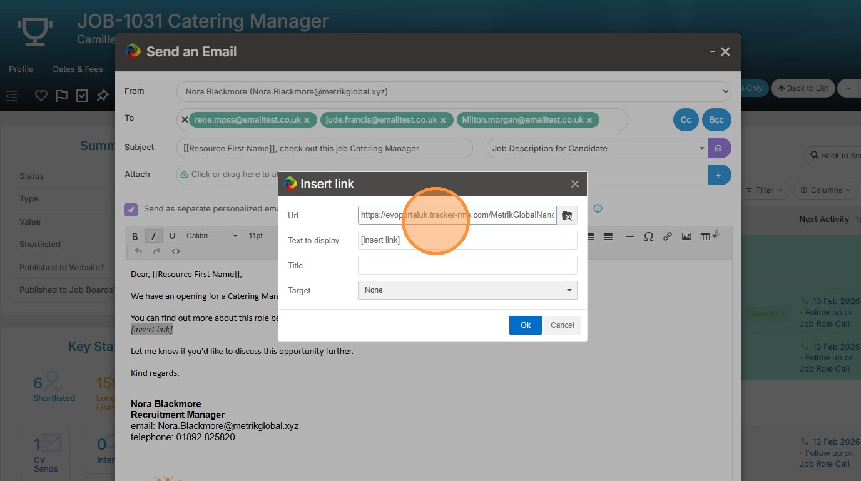Click the Published to Website? summary row

tap(66, 268)
